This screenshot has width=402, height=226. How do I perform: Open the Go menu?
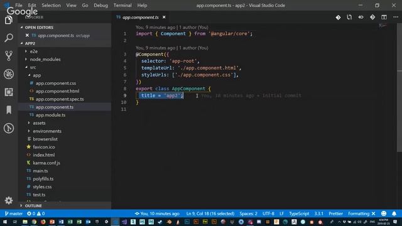click(x=85, y=5)
